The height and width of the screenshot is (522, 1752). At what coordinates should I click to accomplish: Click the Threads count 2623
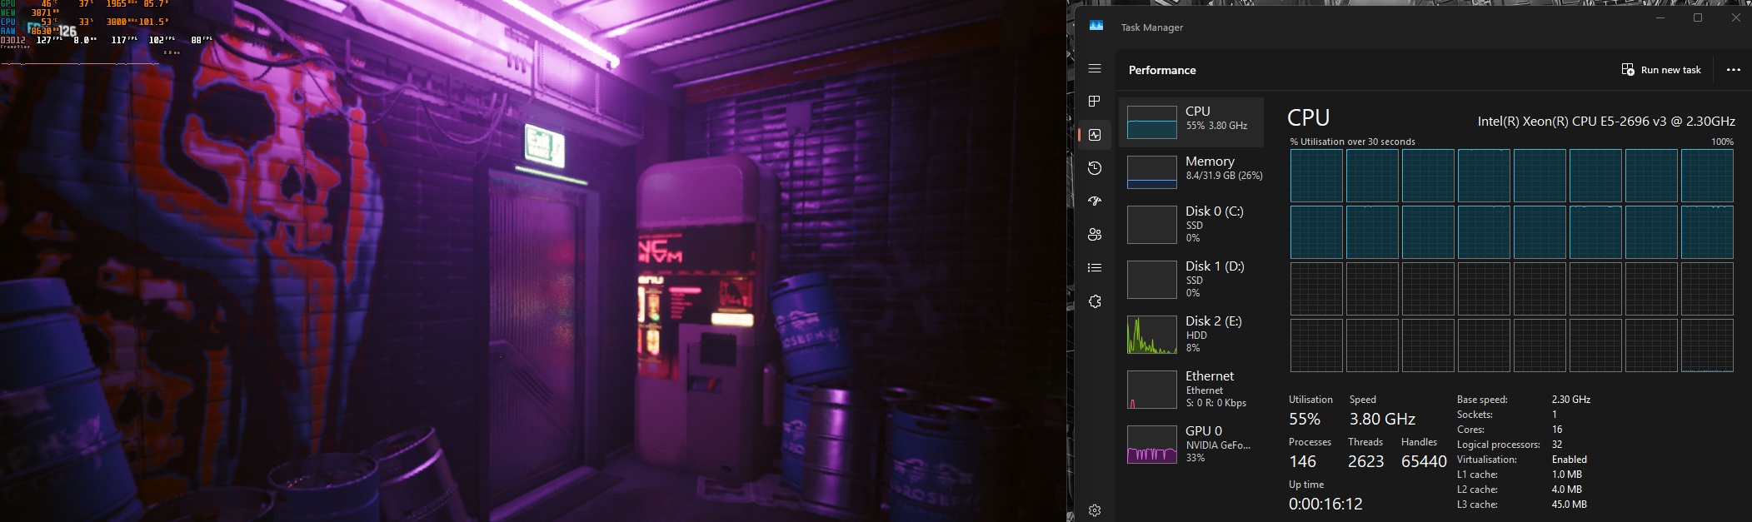click(x=1366, y=461)
